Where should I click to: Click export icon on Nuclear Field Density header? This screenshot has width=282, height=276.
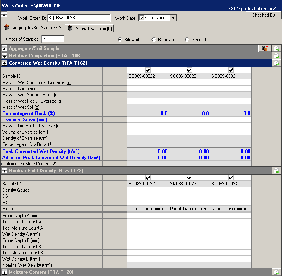tap(276, 171)
